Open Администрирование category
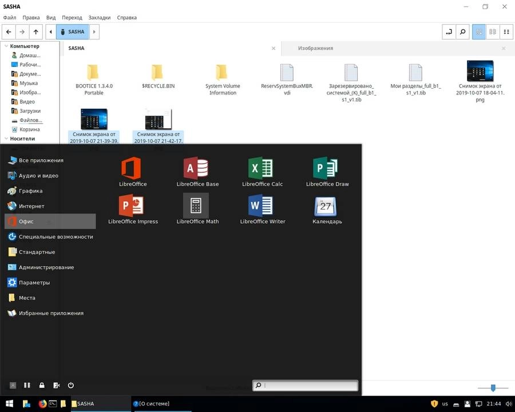The image size is (515, 412). pyautogui.click(x=50, y=267)
